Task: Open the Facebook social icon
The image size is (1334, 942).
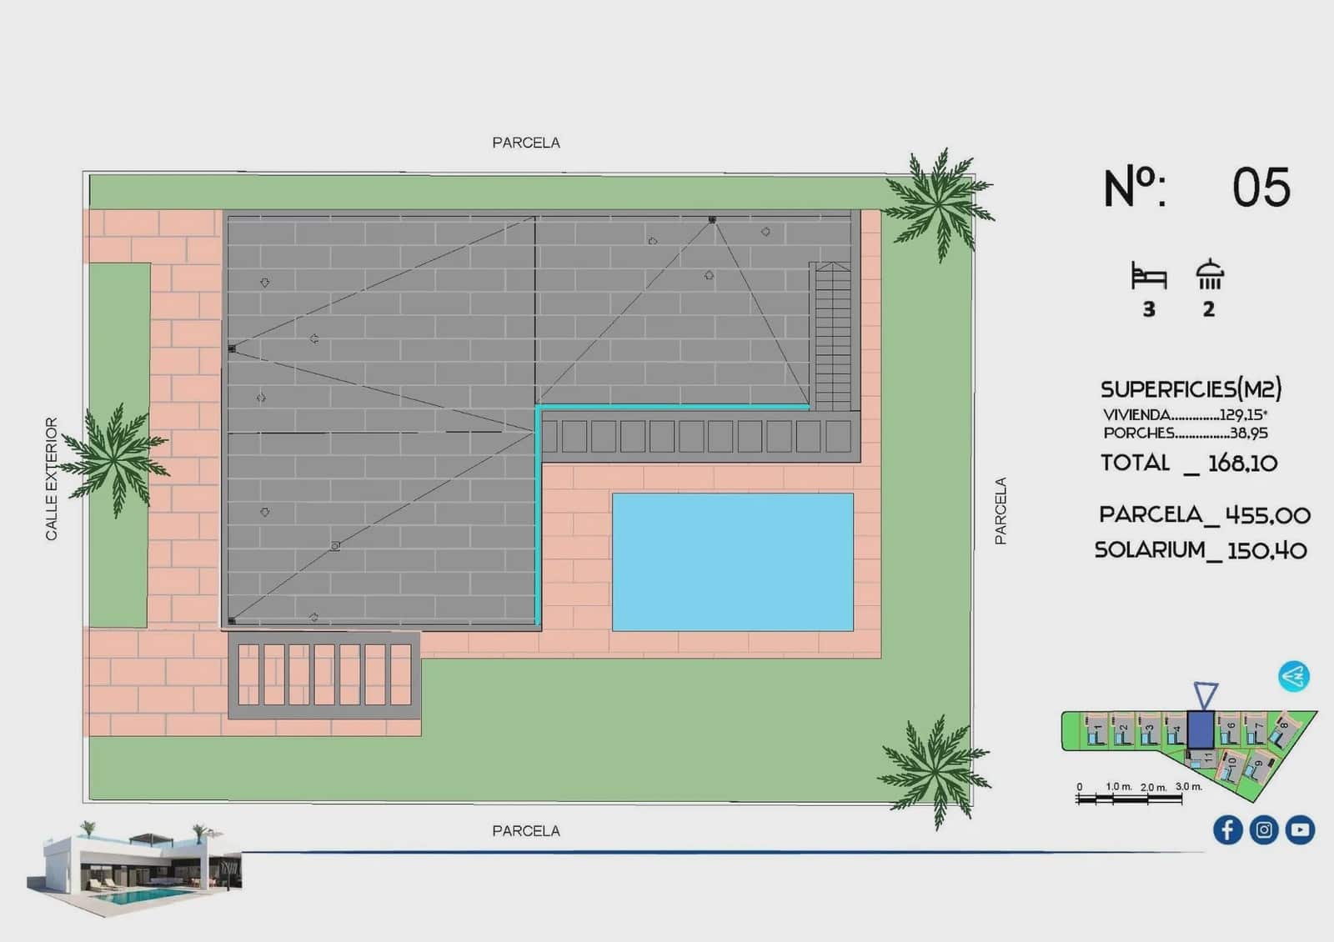Action: [1227, 829]
